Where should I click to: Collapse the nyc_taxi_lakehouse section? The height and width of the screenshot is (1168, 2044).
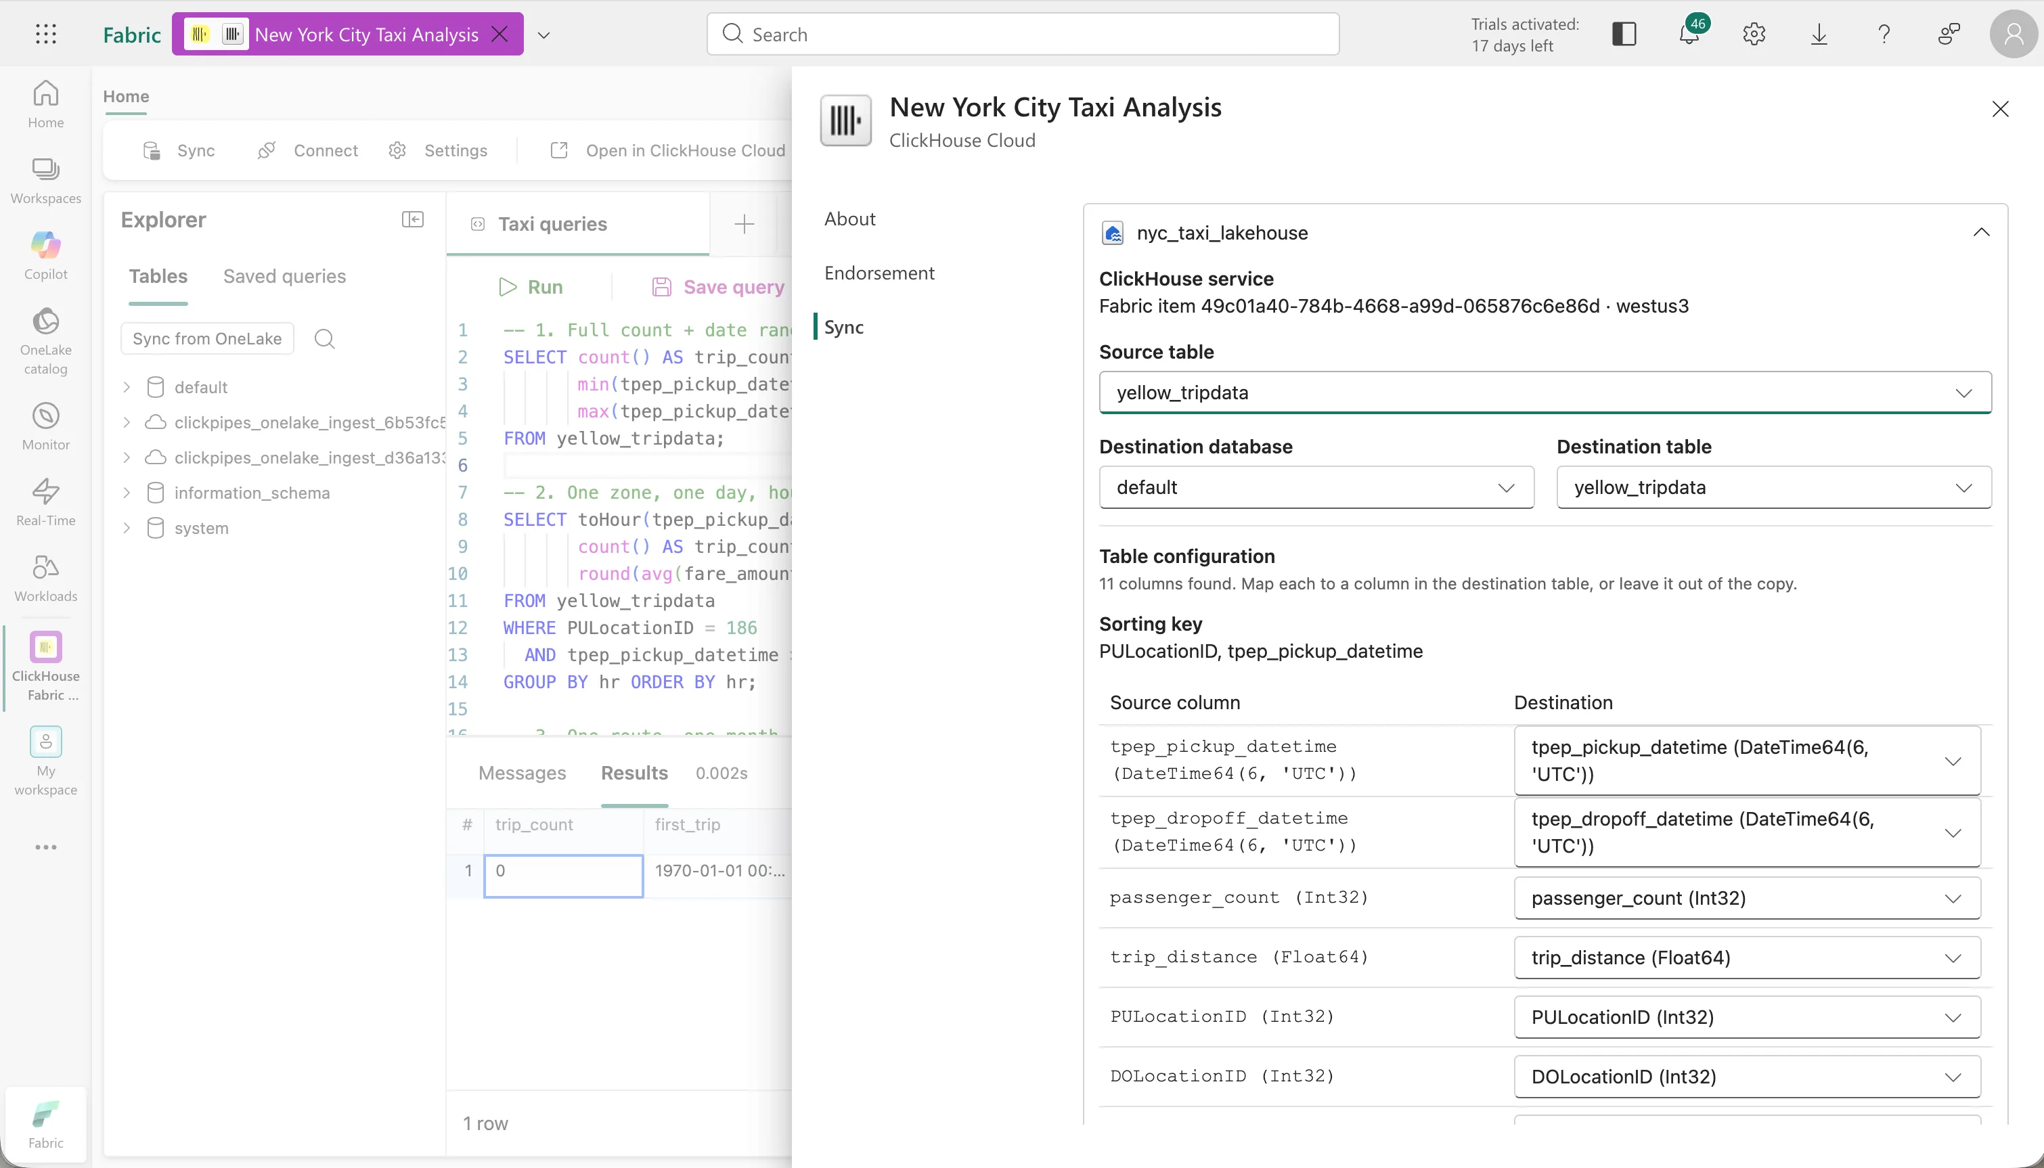point(1980,233)
